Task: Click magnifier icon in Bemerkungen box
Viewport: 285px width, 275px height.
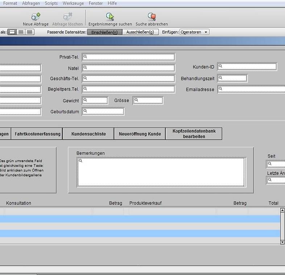Action: coord(80,161)
